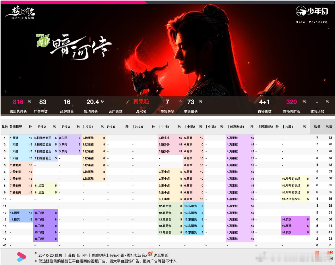Click 9.王小卤 cell in episode 10 row
The width and height of the screenshot is (335, 265).
(x=170, y=199)
